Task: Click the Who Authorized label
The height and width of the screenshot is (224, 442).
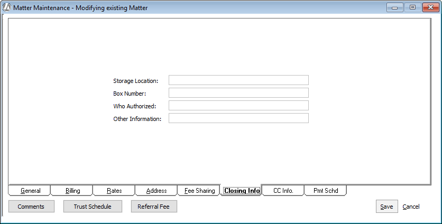Action: [x=135, y=106]
